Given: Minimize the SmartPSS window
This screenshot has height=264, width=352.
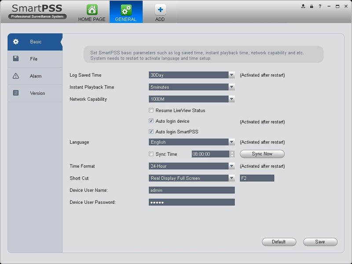Looking at the screenshot, I should click(329, 6).
